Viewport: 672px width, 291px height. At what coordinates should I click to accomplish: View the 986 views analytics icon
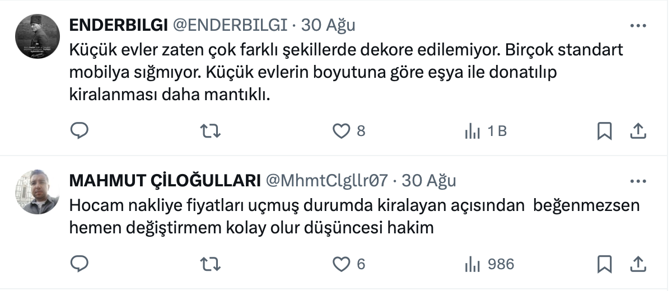point(472,264)
